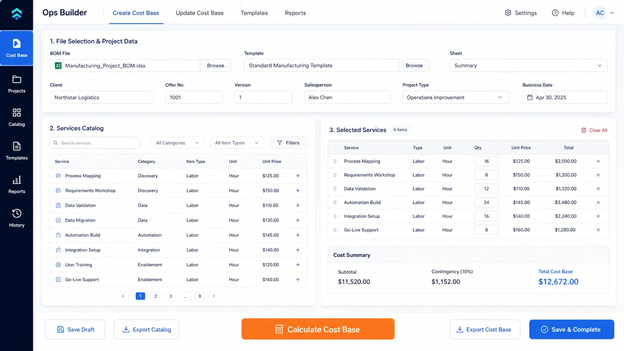The width and height of the screenshot is (624, 351).
Task: Add Process Mapping with plus icon
Action: 298,176
